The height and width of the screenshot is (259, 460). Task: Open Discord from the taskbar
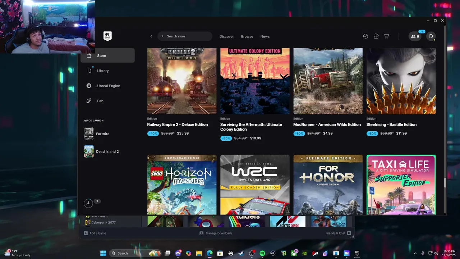(x=178, y=253)
